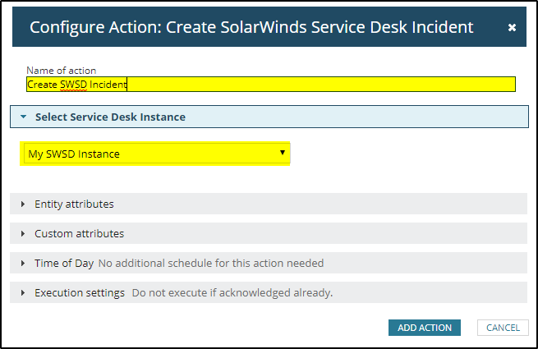The height and width of the screenshot is (349, 538).
Task: Collapse Select Service Desk Instance arrow icon
Action: pyautogui.click(x=24, y=117)
